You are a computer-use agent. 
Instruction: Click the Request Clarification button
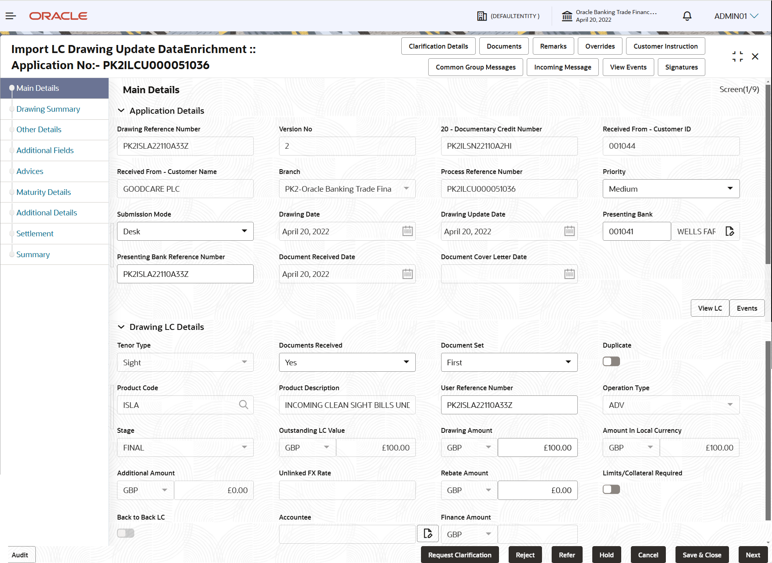(x=460, y=555)
